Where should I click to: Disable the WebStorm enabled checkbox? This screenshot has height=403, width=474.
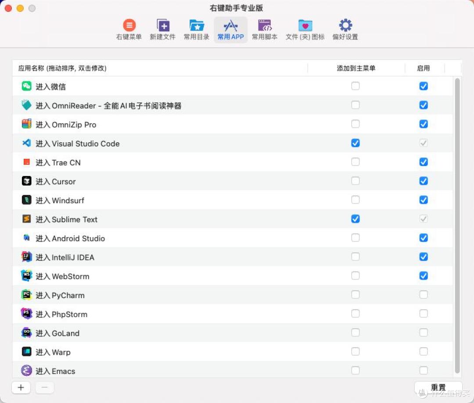coord(424,275)
